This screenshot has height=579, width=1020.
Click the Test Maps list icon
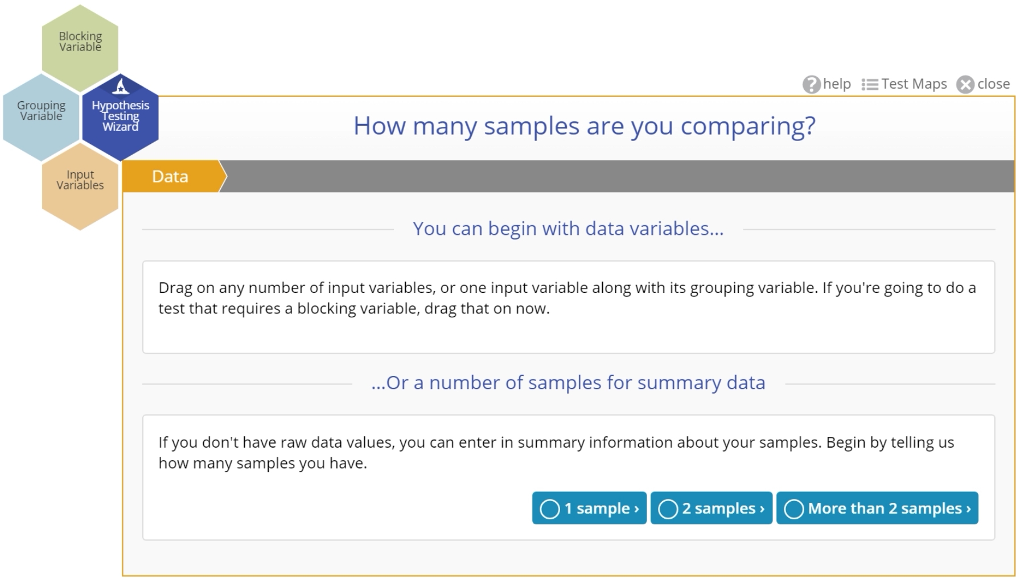point(869,85)
